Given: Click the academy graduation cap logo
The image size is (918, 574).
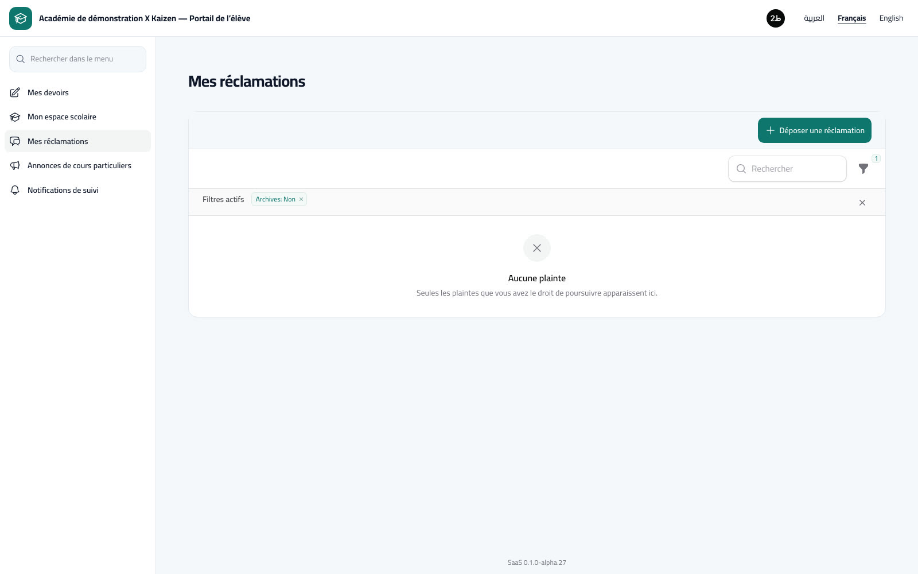Looking at the screenshot, I should (x=21, y=18).
